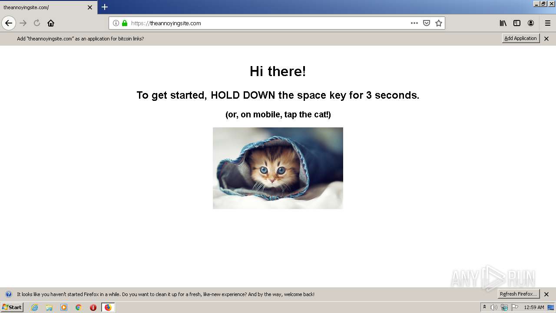Click the green secure connection padlock

[125, 23]
